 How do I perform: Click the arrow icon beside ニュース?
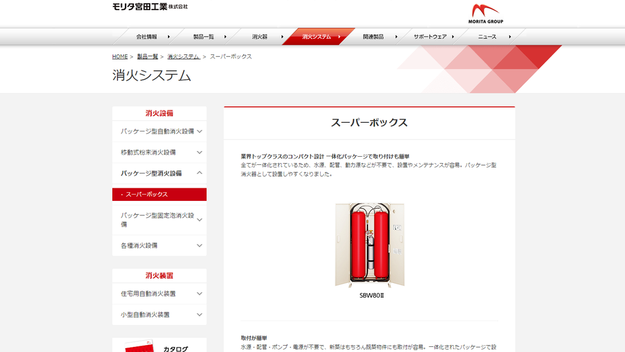[x=510, y=37]
